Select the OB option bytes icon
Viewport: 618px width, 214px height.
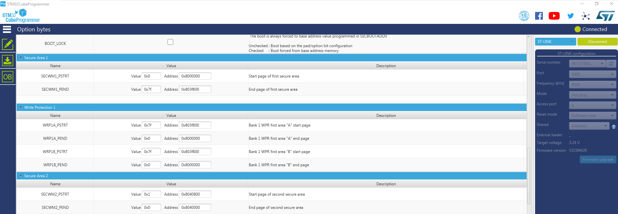tap(7, 77)
